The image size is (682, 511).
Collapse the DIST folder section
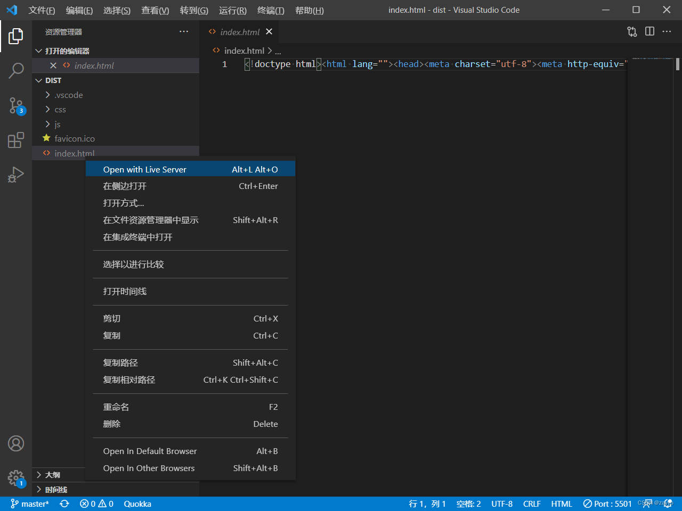click(x=116, y=80)
